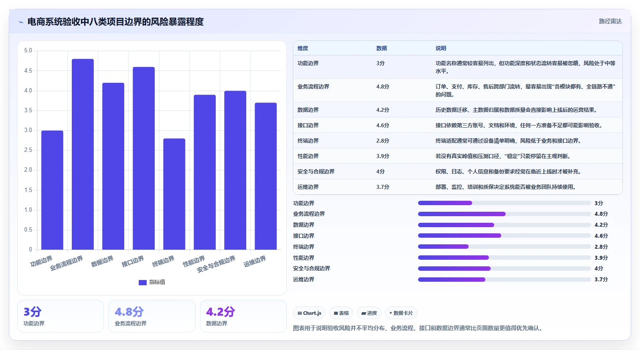Click the 表格 tag
Viewport: 640px width, 350px height.
pyautogui.click(x=341, y=313)
